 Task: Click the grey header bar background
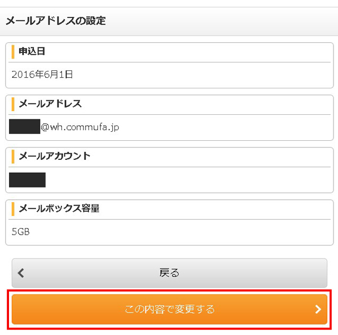pos(225,21)
